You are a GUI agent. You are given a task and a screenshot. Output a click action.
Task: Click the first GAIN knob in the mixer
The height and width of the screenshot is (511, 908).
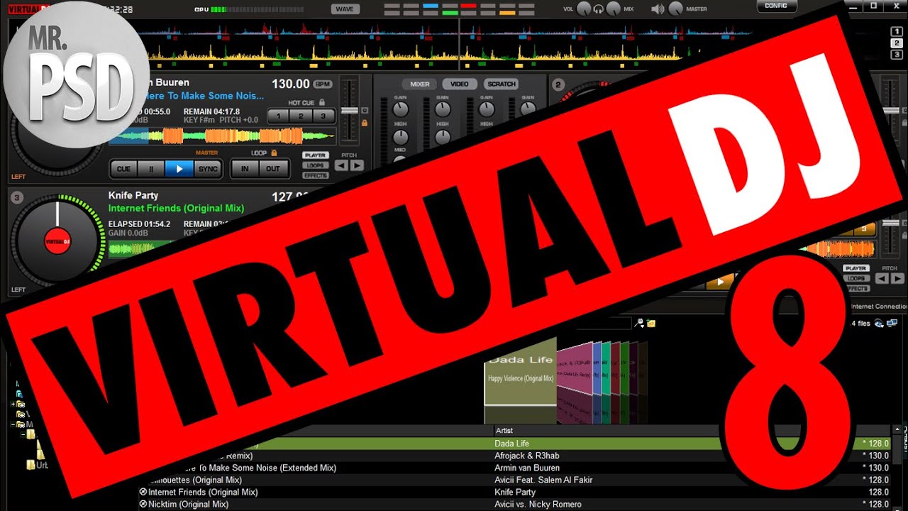pos(401,109)
